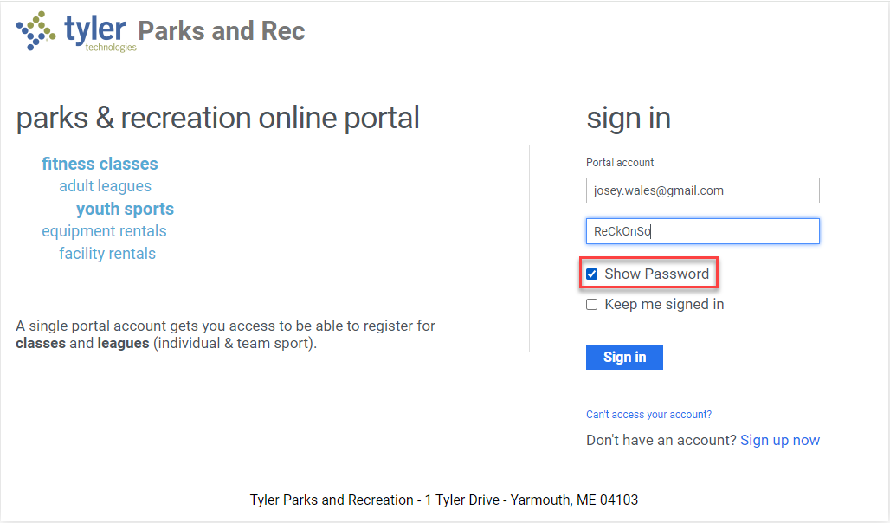
Task: Focus the Portal account email field
Action: click(x=702, y=190)
